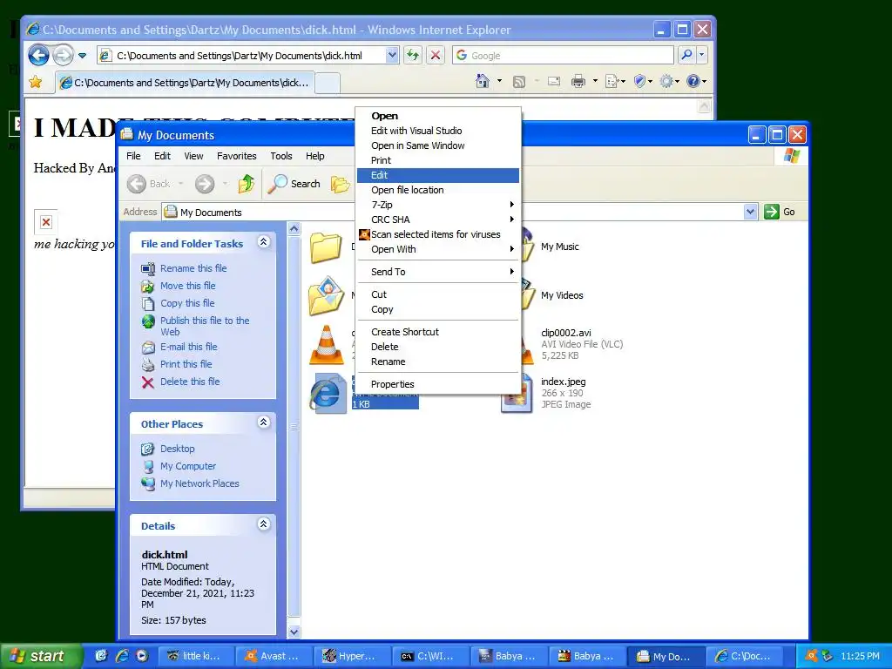Click Internet Explorer quick launch icon in taskbar
This screenshot has width=892, height=669.
[x=122, y=656]
